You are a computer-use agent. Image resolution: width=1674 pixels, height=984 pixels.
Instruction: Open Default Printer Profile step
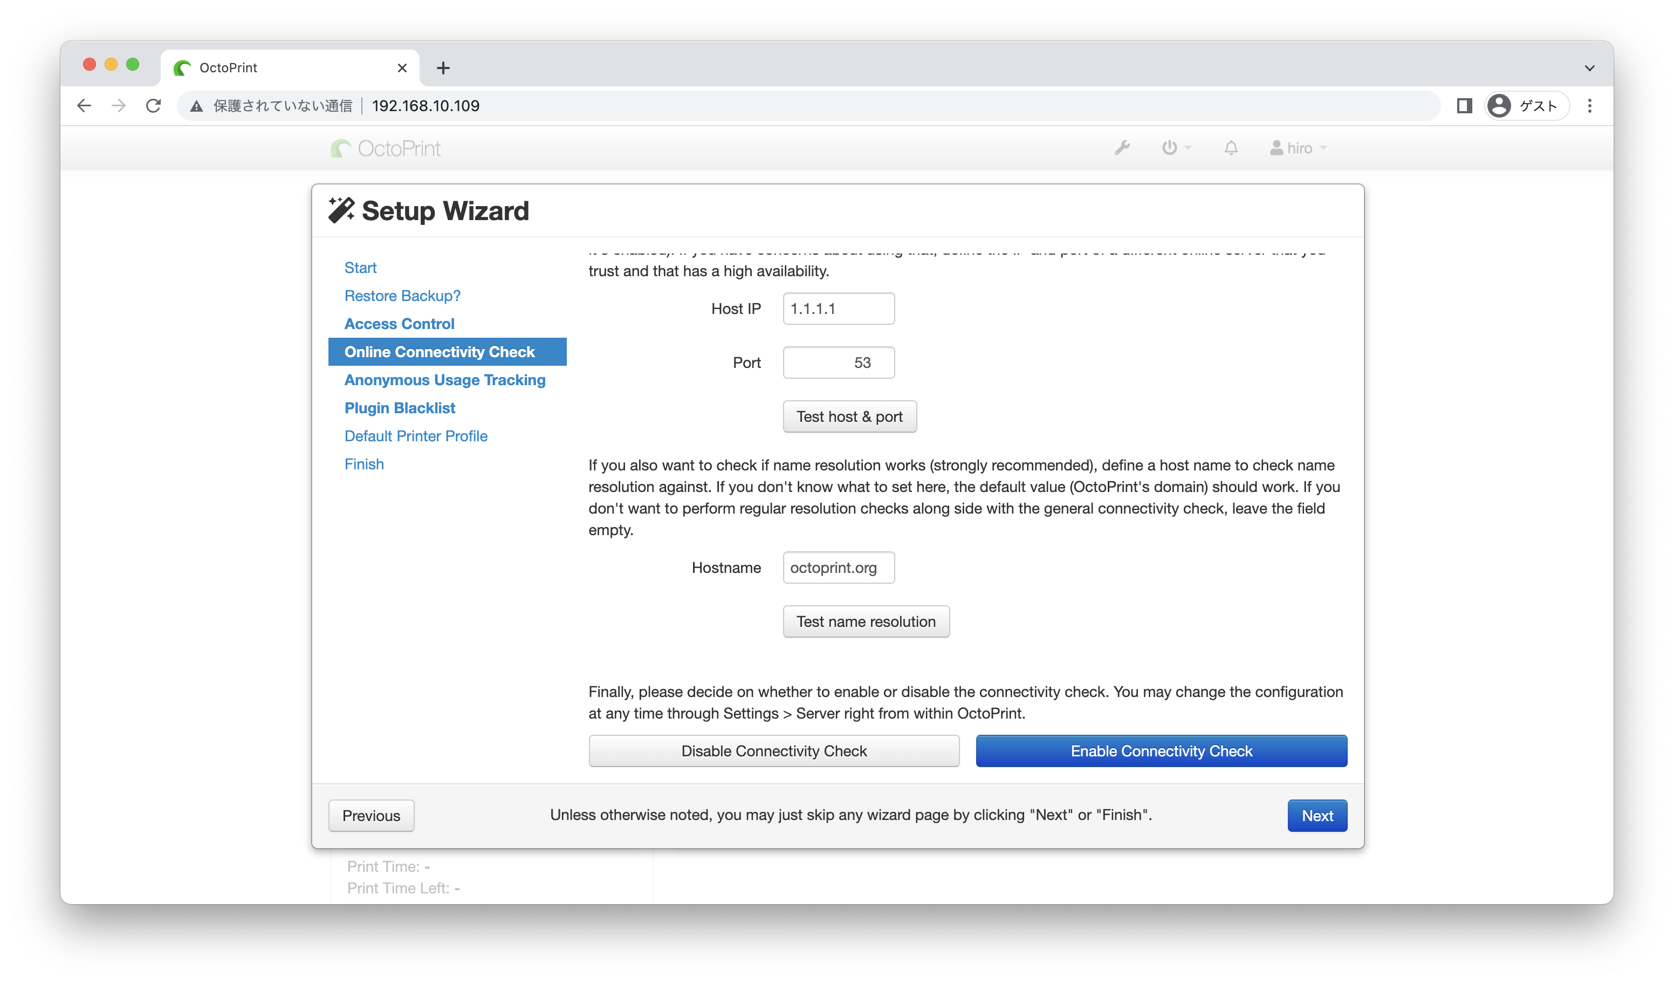[416, 436]
